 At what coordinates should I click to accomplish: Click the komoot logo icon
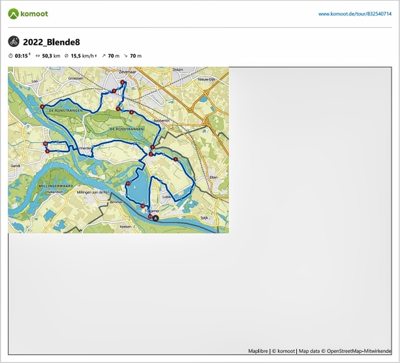coord(13,13)
